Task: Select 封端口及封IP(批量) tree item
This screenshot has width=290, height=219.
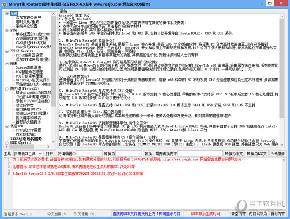Action: point(32,113)
